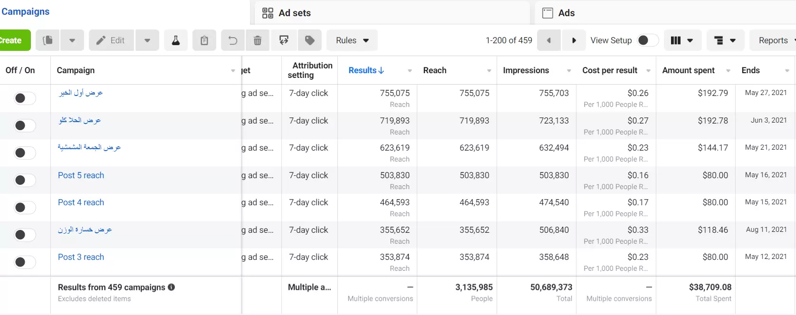Click the tag label icon
The image size is (796, 315).
(310, 40)
